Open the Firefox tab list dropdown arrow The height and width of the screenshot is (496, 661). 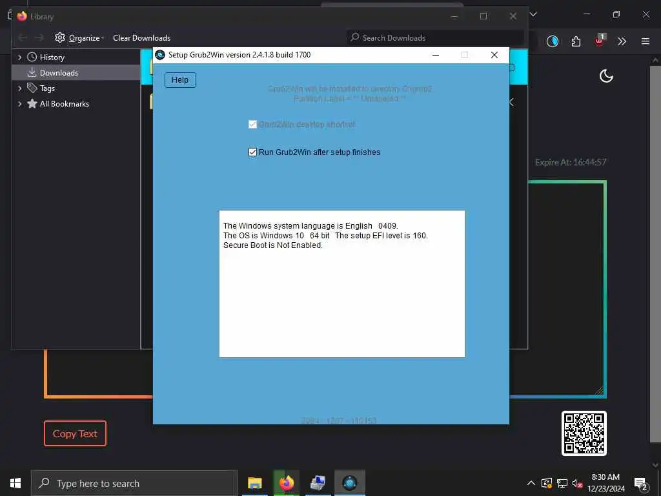click(x=533, y=14)
